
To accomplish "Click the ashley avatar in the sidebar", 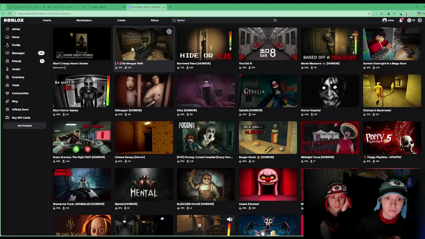I will 7,29.
